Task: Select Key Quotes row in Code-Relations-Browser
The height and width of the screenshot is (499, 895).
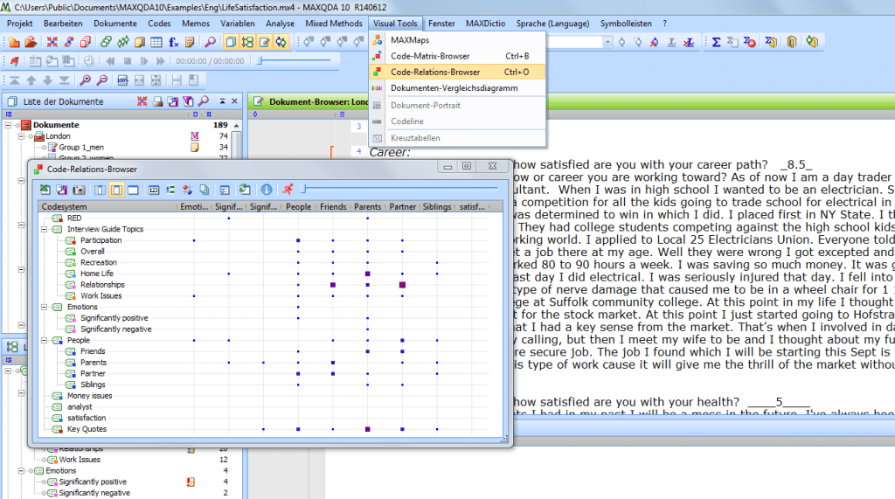Action: (87, 429)
